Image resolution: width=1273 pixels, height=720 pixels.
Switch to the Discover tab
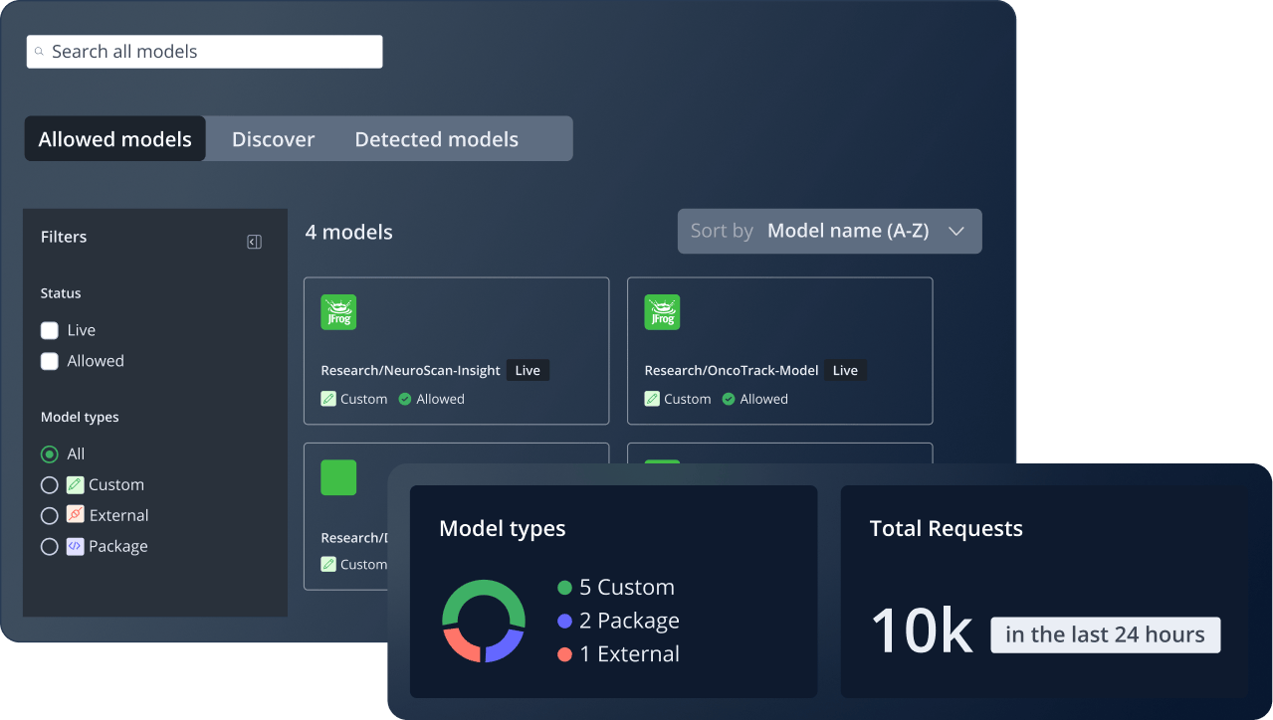tap(273, 139)
